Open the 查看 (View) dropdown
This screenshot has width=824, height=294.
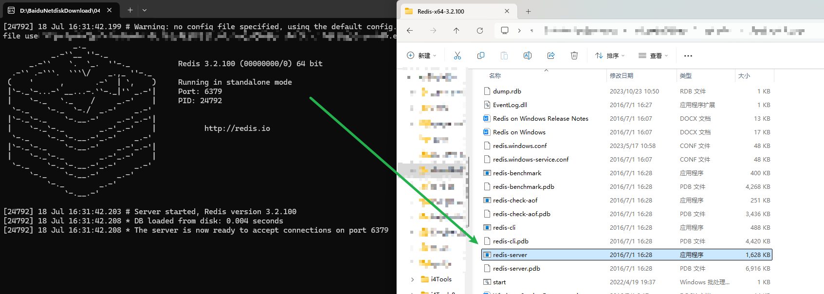[653, 55]
